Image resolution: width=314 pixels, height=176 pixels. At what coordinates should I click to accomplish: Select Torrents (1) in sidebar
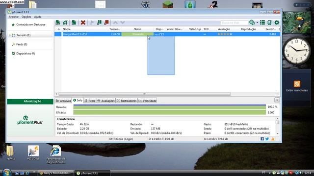(x=23, y=35)
